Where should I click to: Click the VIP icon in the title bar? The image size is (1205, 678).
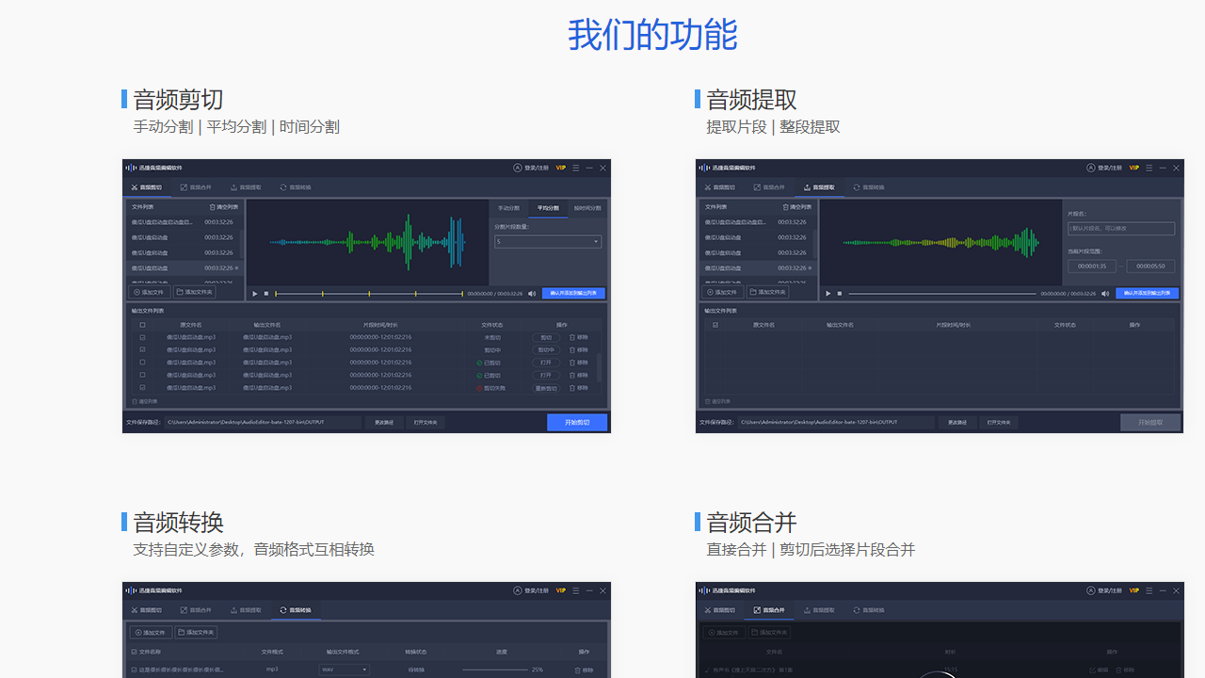[560, 167]
